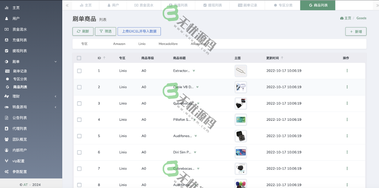Viewport: 379px width, 188px height.
Task: Expand the Extractor... title in row 1
Action: pos(194,71)
